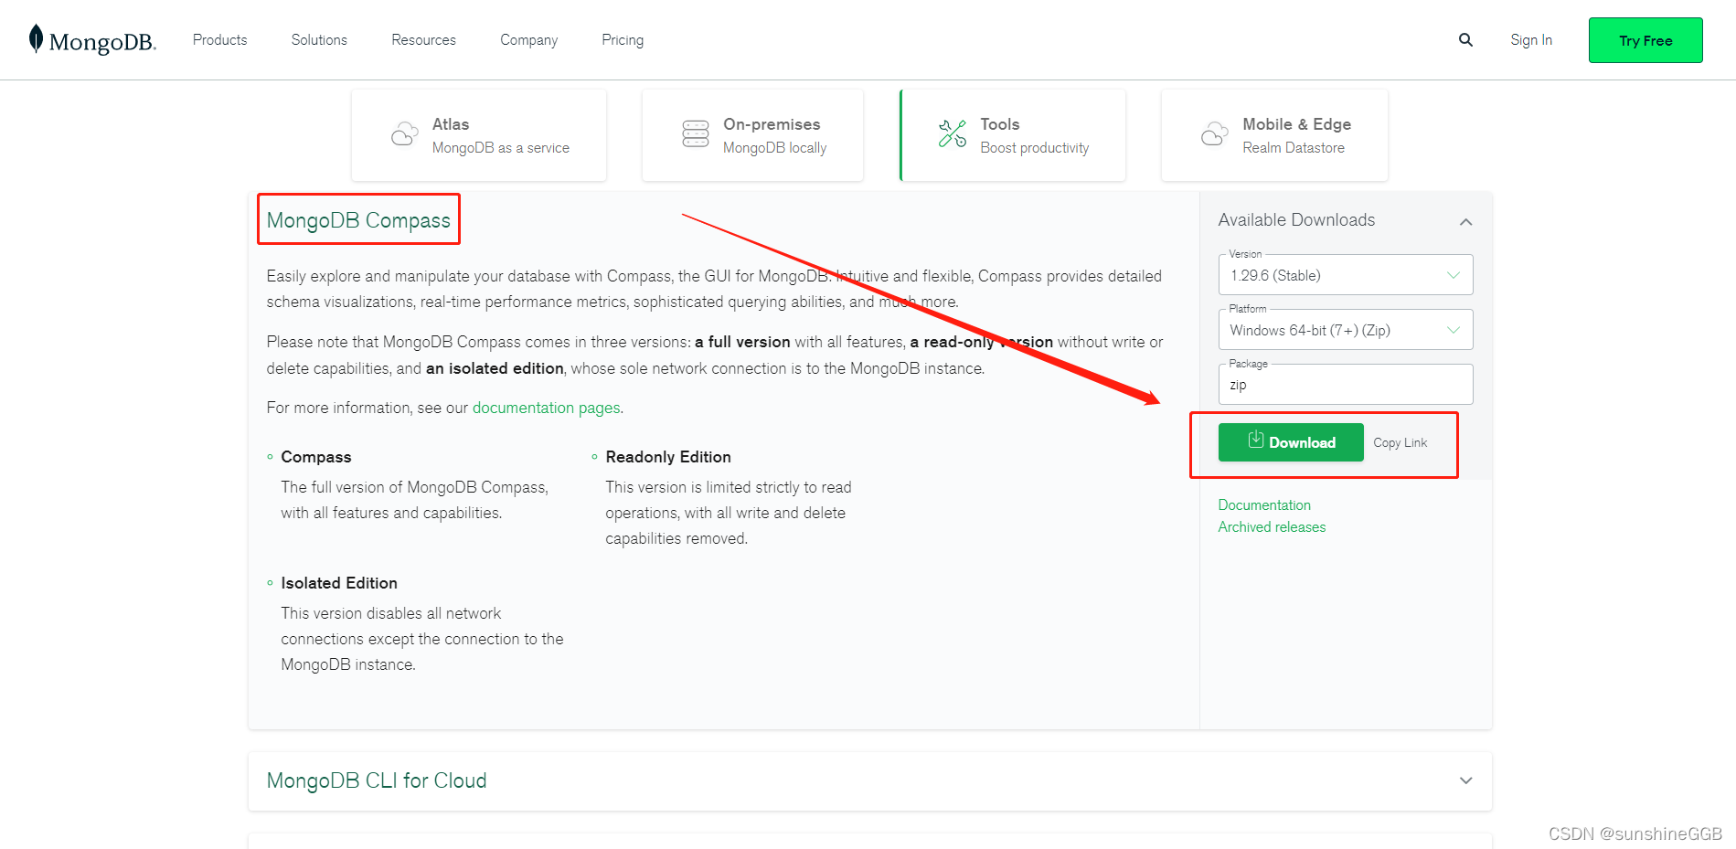Click the Sign In link
Viewport: 1736px width, 849px height.
tap(1531, 40)
